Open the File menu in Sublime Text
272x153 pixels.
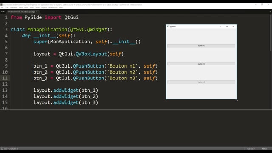(x=2, y=8)
